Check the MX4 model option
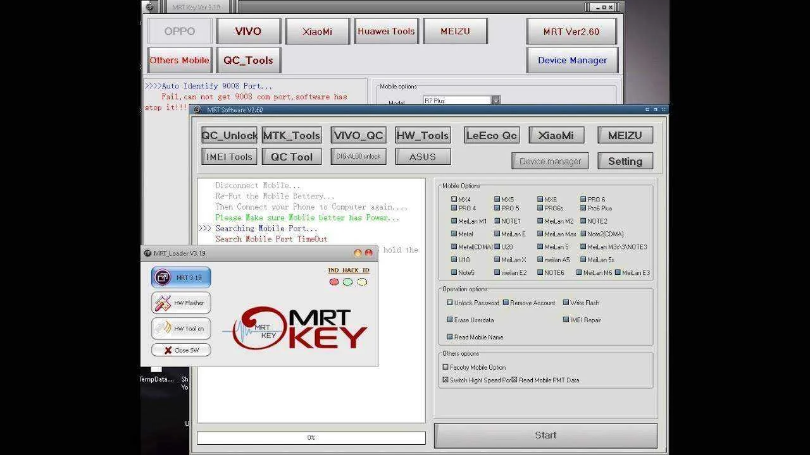 click(x=454, y=199)
